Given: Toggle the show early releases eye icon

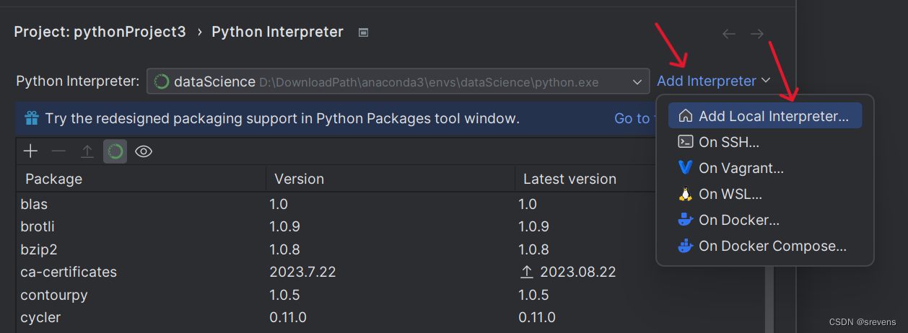Looking at the screenshot, I should [144, 151].
